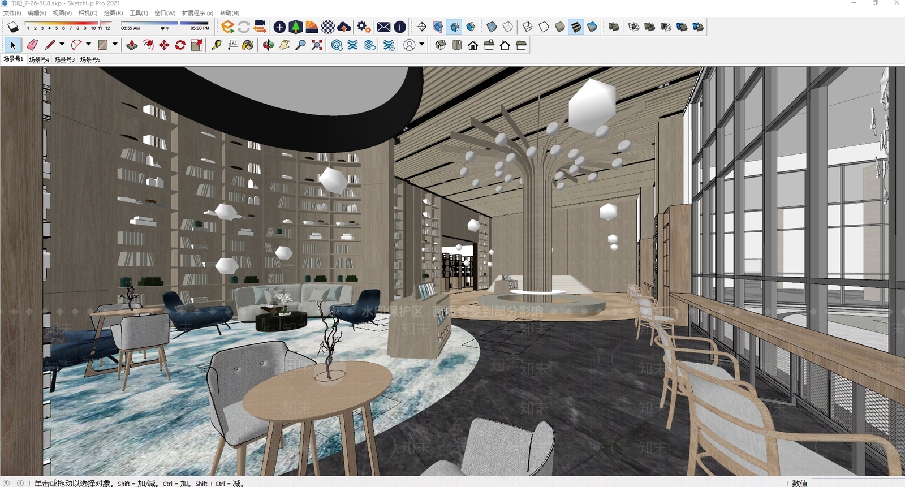Image resolution: width=905 pixels, height=487 pixels.
Task: Open the 扩展程序(x) menu
Action: tap(197, 13)
